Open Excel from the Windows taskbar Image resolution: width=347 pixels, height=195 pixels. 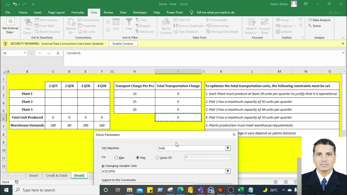pos(240,190)
